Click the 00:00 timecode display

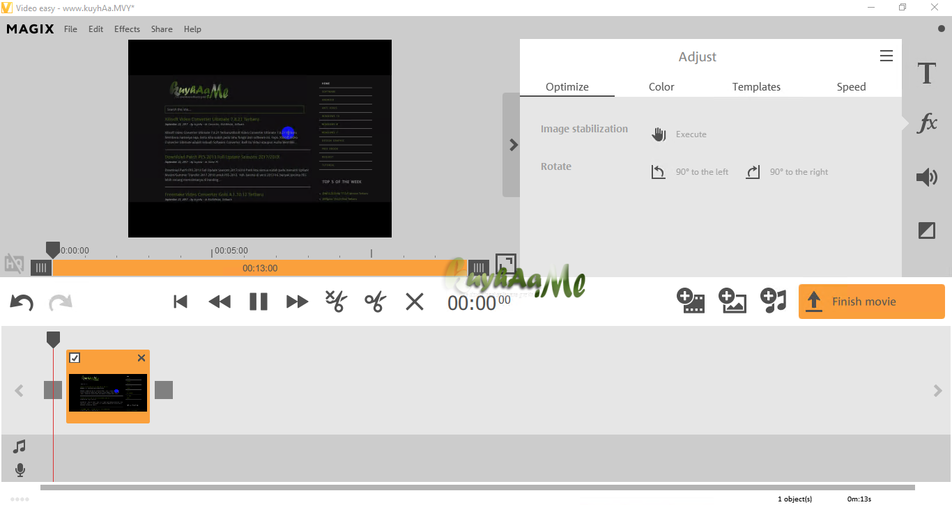(x=479, y=302)
